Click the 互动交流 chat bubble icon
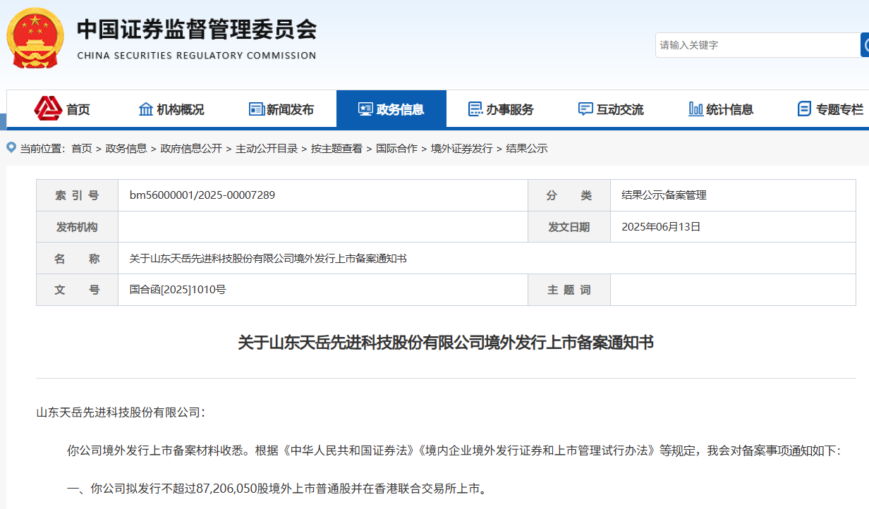Screen dimensions: 869x509 pyautogui.click(x=585, y=109)
